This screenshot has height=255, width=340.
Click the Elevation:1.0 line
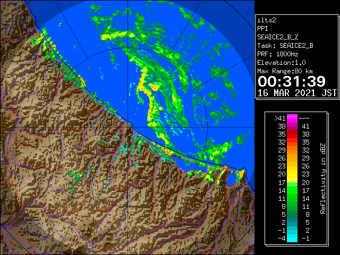[282, 63]
